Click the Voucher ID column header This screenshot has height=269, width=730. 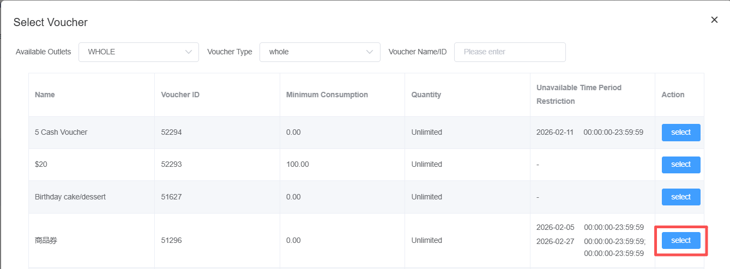click(180, 95)
